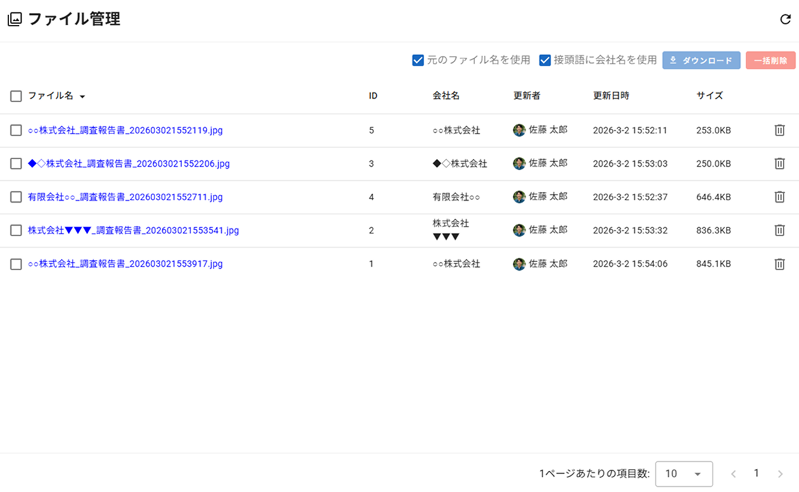Check the select-all checkbox in header

(16, 96)
